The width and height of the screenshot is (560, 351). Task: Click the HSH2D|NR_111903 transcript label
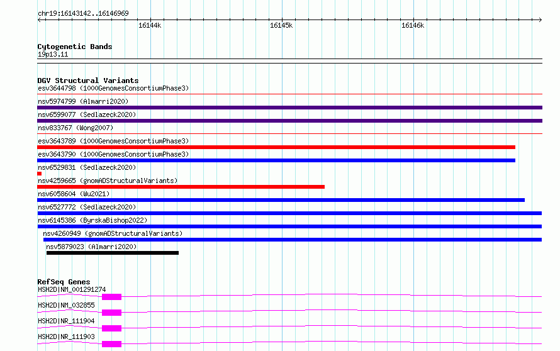pos(66,337)
